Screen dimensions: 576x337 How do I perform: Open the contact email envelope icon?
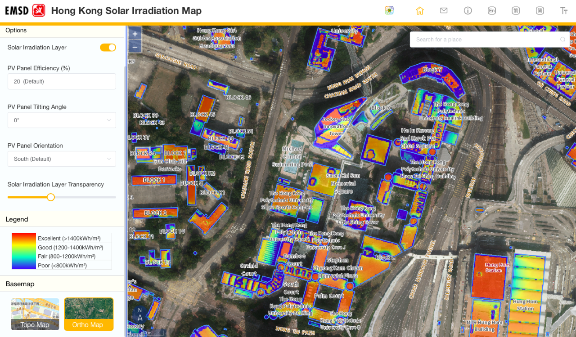click(x=444, y=10)
